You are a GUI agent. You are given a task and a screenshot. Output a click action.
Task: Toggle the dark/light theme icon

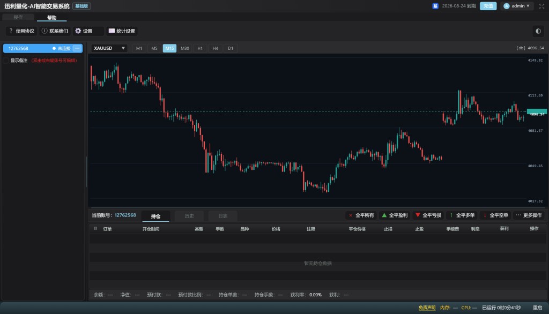[538, 31]
